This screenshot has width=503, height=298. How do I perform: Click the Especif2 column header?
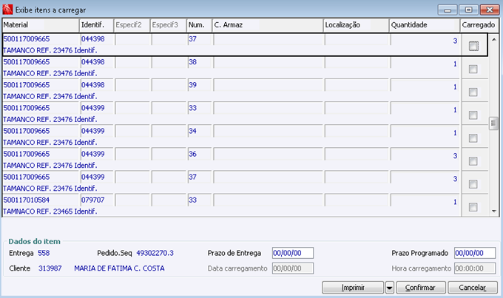tap(132, 25)
